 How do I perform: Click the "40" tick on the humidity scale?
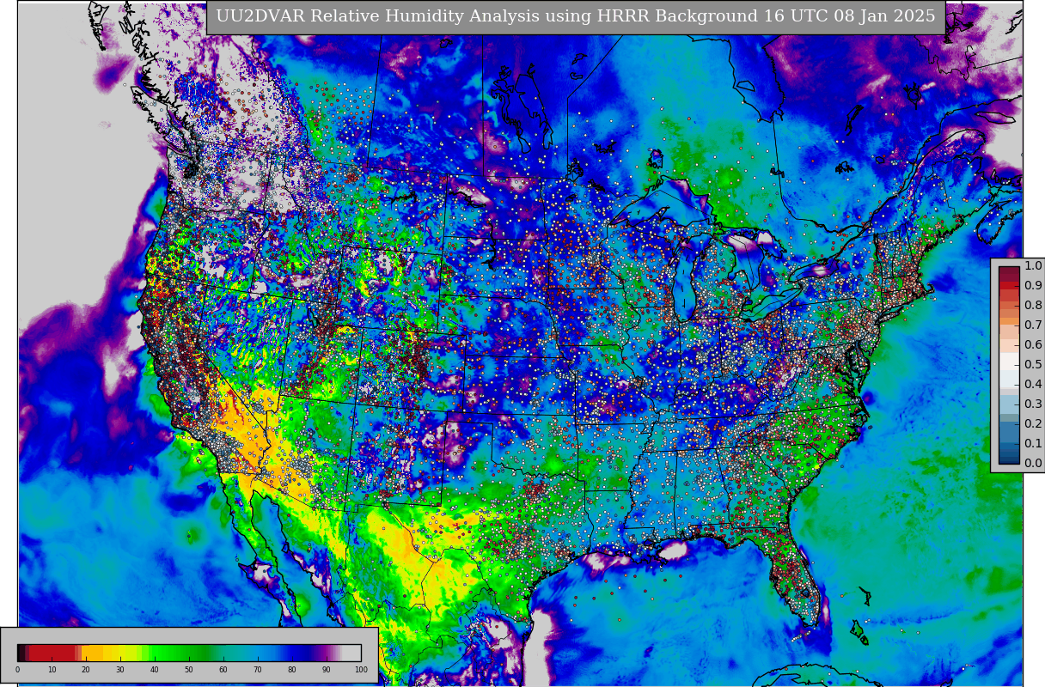(155, 669)
